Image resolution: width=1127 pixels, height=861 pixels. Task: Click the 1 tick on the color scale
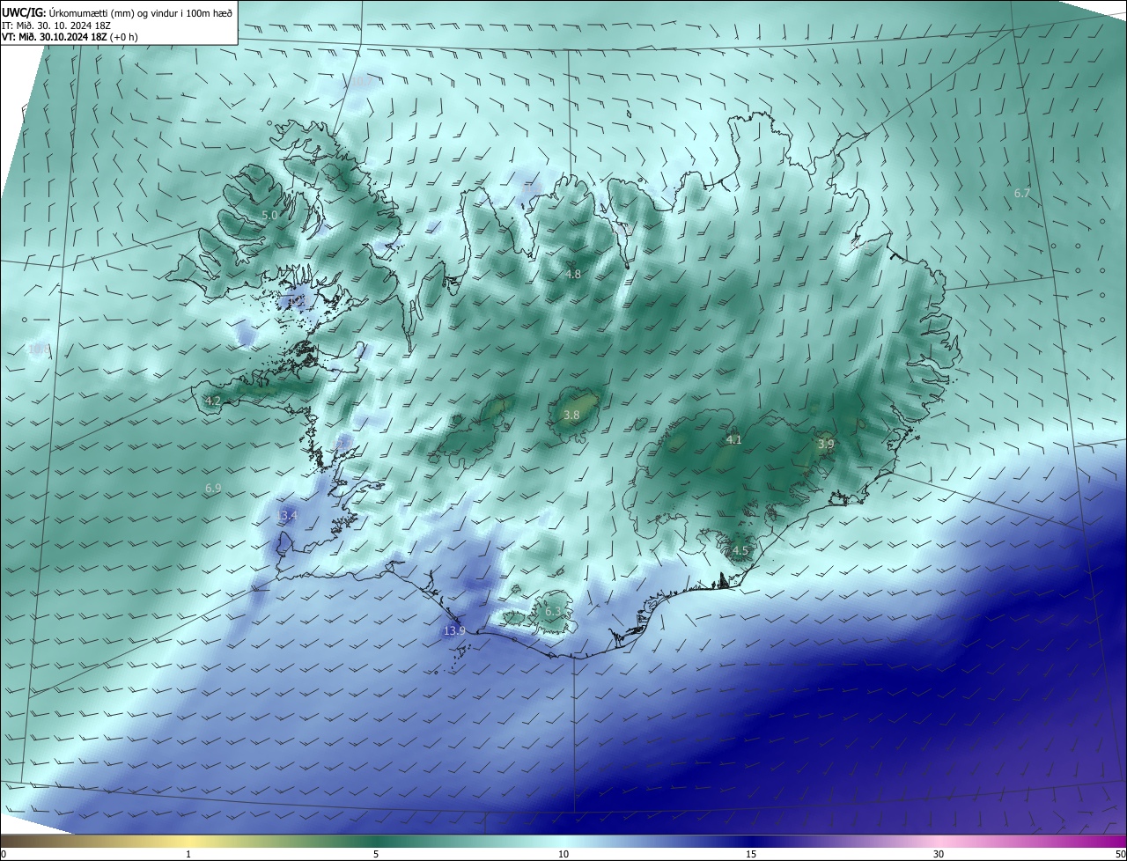tap(188, 854)
